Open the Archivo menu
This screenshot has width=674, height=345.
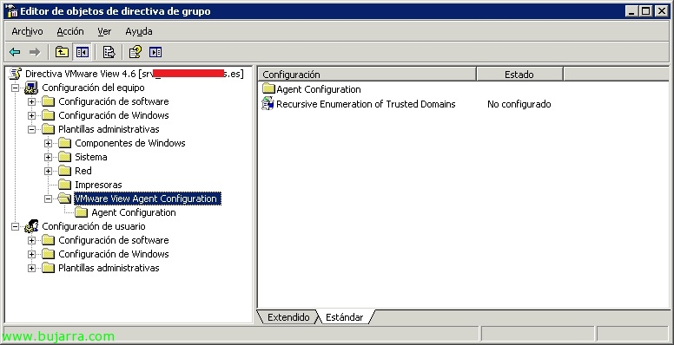[28, 31]
